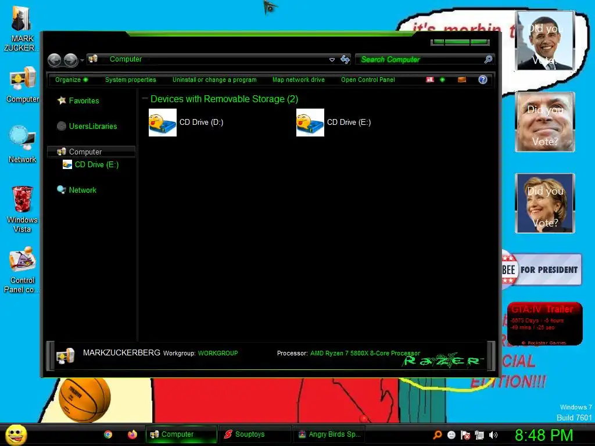Open the volume speaker tray icon

(493, 435)
